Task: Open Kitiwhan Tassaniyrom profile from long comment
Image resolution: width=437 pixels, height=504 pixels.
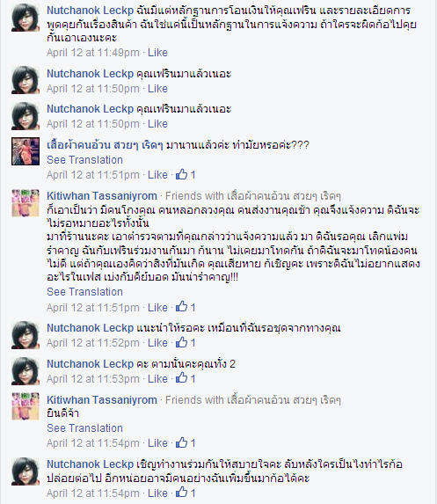Action: click(x=102, y=195)
